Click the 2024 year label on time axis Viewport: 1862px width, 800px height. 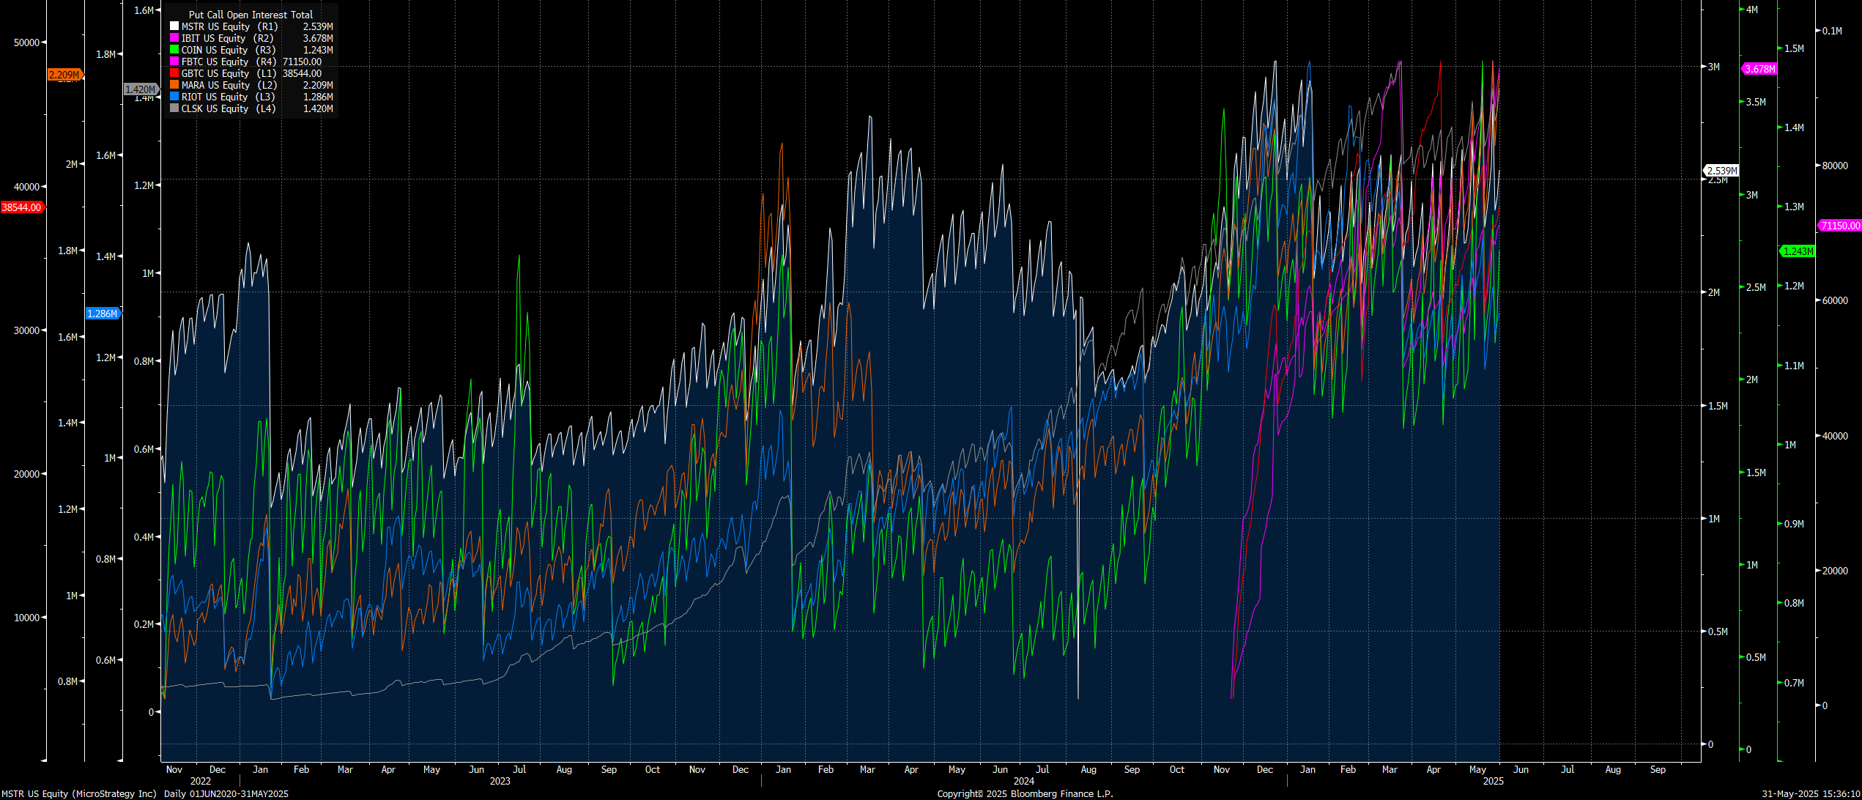pyautogui.click(x=1023, y=782)
